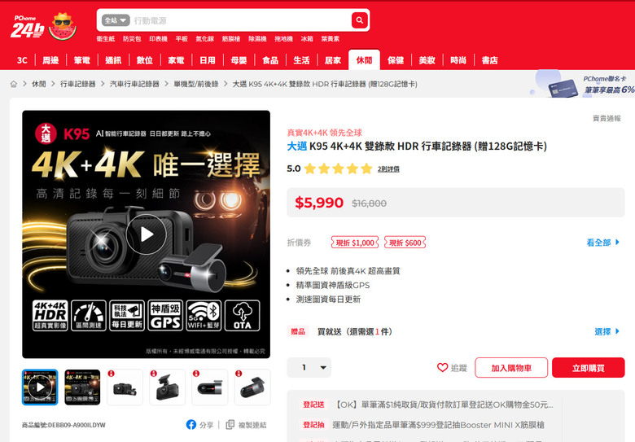
Task: Open the 日用 category tab
Action: click(208, 60)
